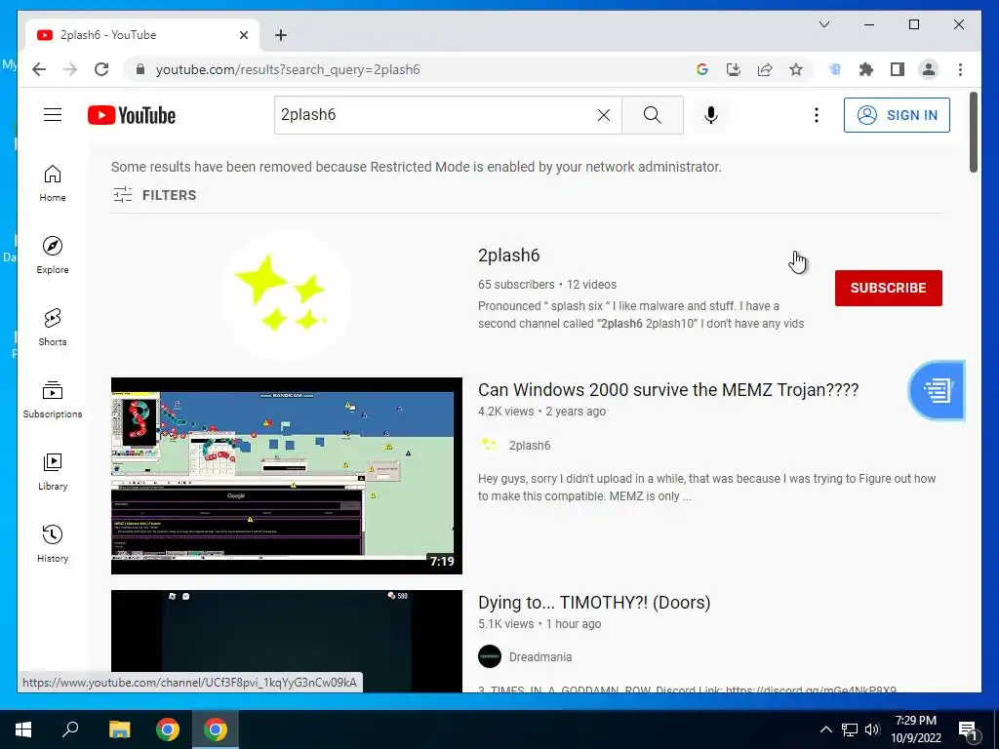Expand the tab search chevron
The image size is (999, 749).
pos(823,24)
